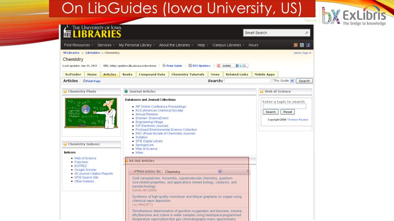Viewport: 394px width, 221px height.
Task: Open the This Guide search scope dropdown
Action: coord(283,81)
